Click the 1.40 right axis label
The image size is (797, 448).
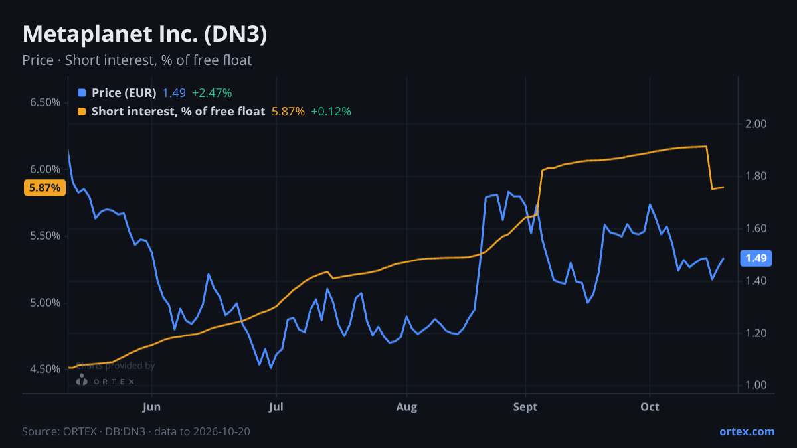point(756,281)
